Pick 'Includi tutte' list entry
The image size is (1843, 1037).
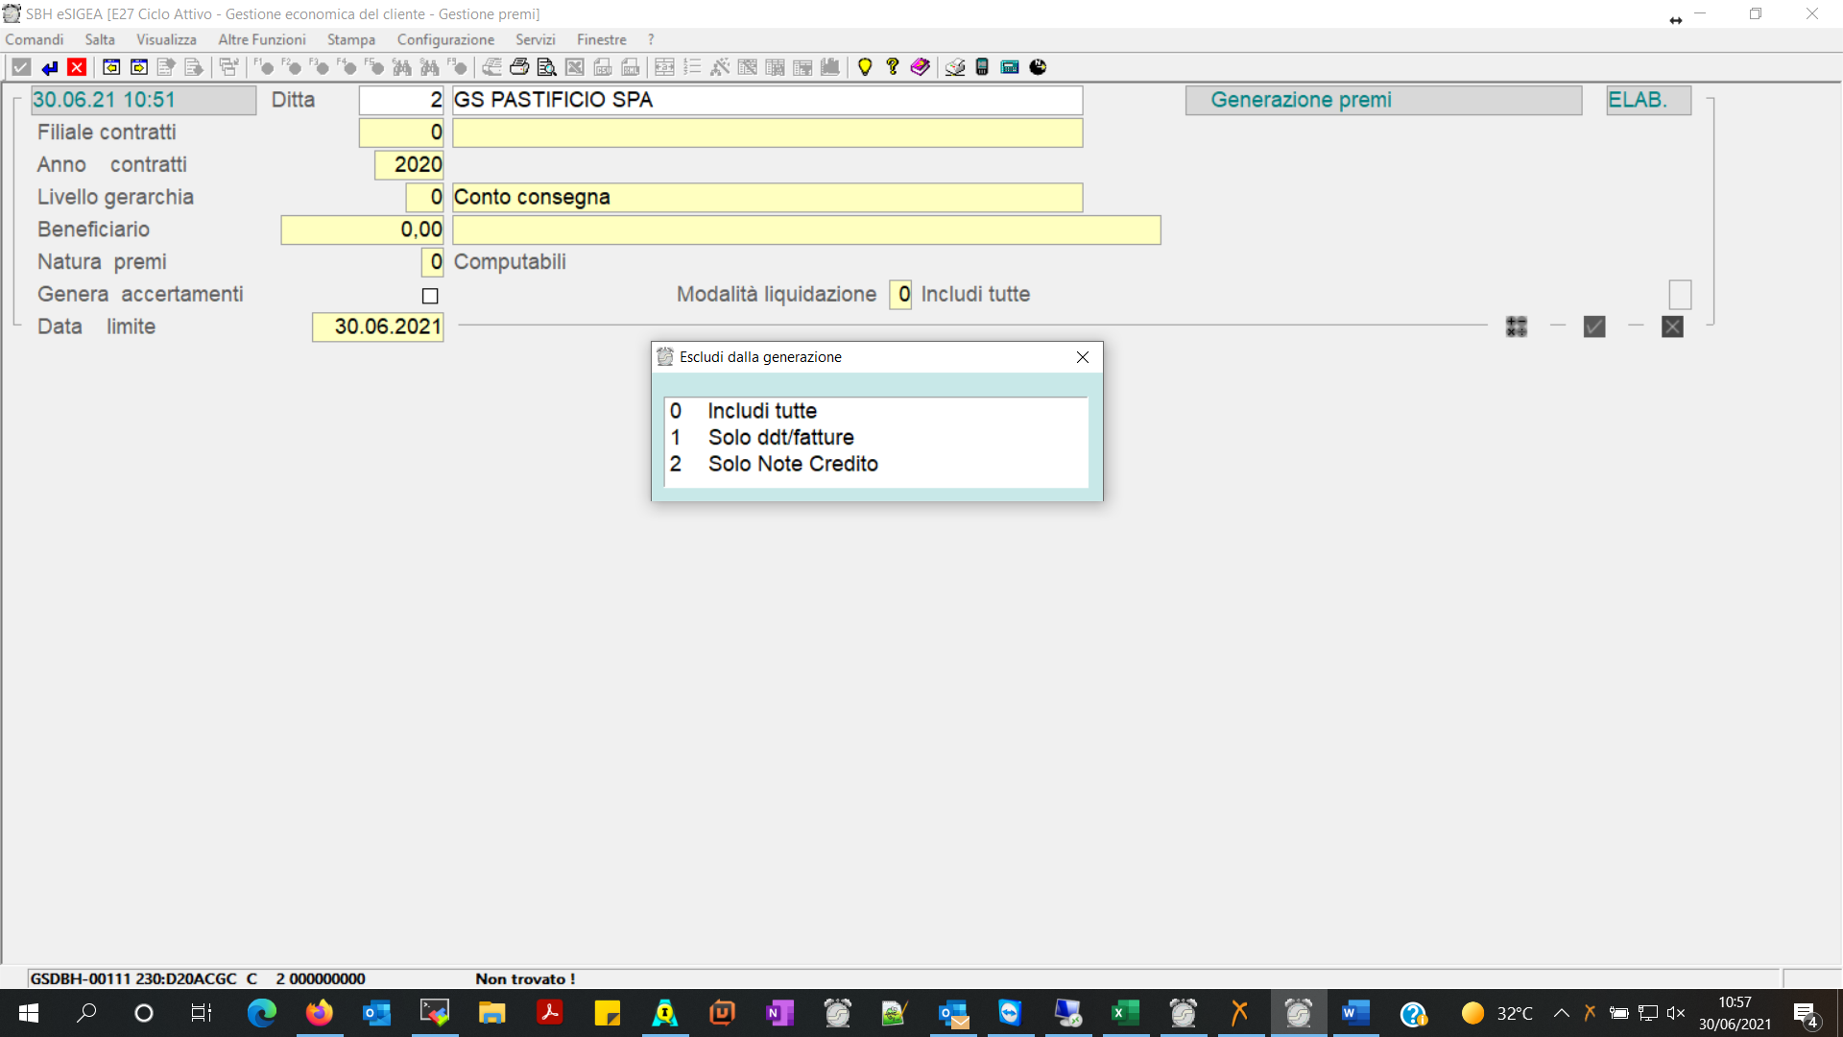[762, 411]
